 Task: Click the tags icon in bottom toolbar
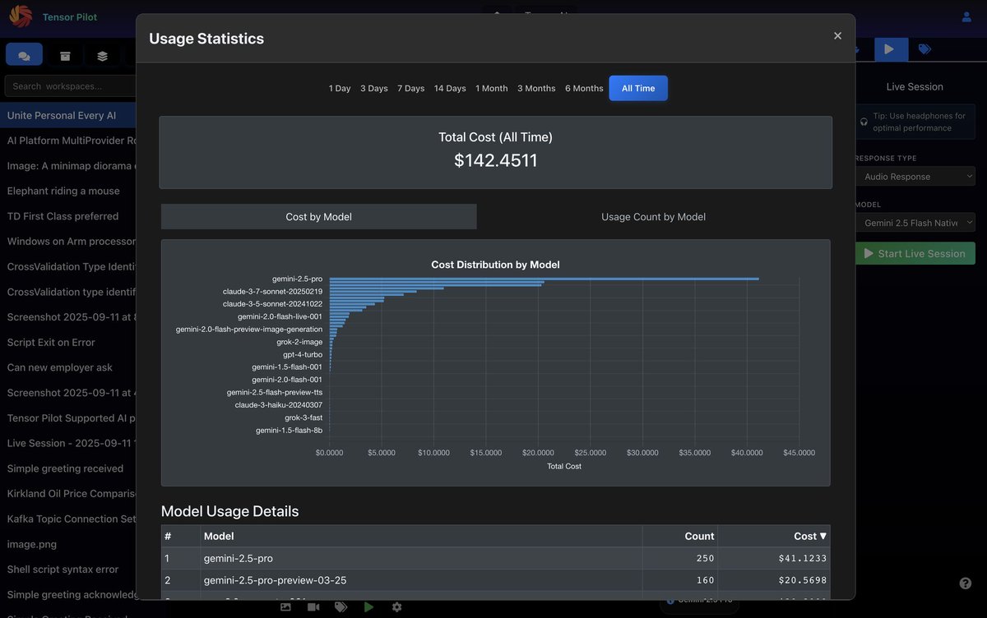pyautogui.click(x=341, y=606)
